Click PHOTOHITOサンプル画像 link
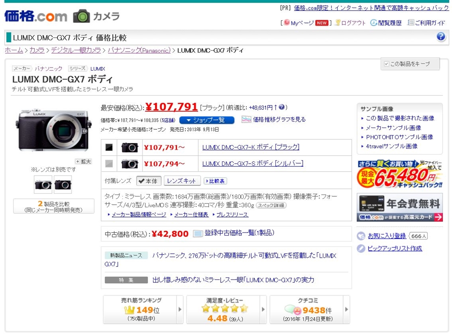This screenshot has width=452, height=334. click(399, 137)
